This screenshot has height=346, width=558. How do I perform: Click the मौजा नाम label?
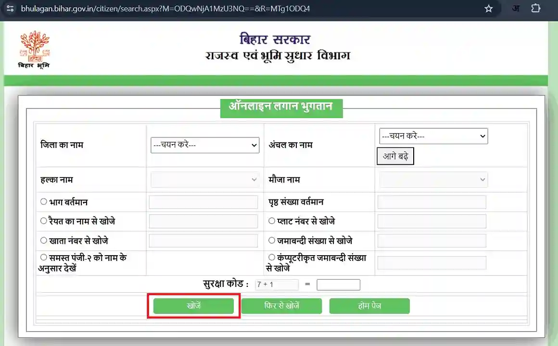[x=284, y=180]
